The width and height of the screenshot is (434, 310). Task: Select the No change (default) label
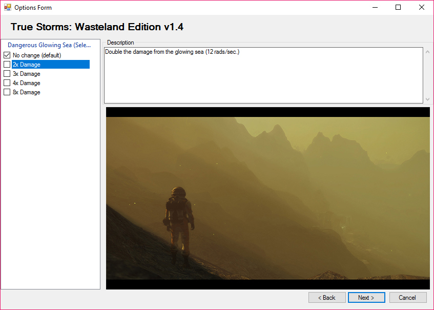(37, 55)
